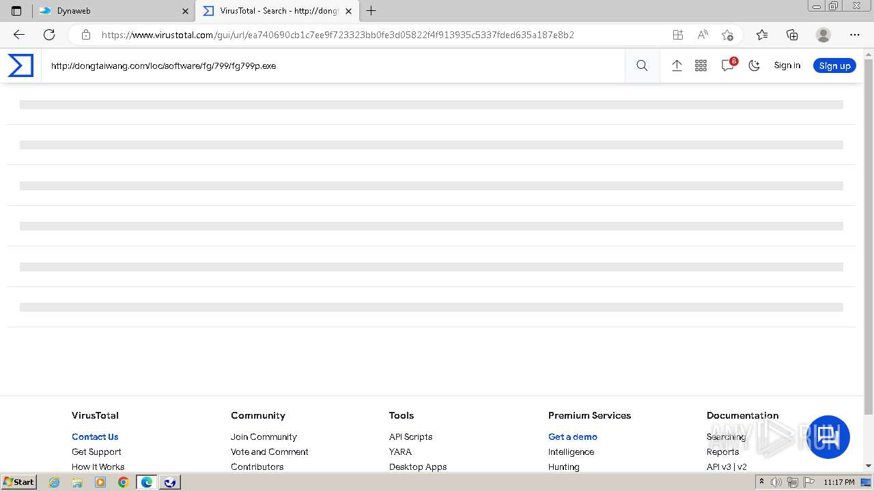
Task: Open the media player taskbar icon
Action: (100, 482)
